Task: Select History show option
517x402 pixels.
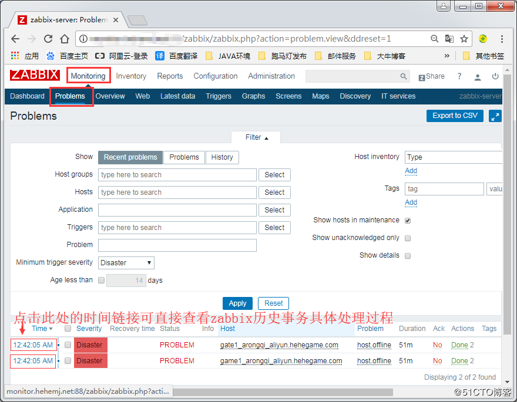Action: [222, 157]
